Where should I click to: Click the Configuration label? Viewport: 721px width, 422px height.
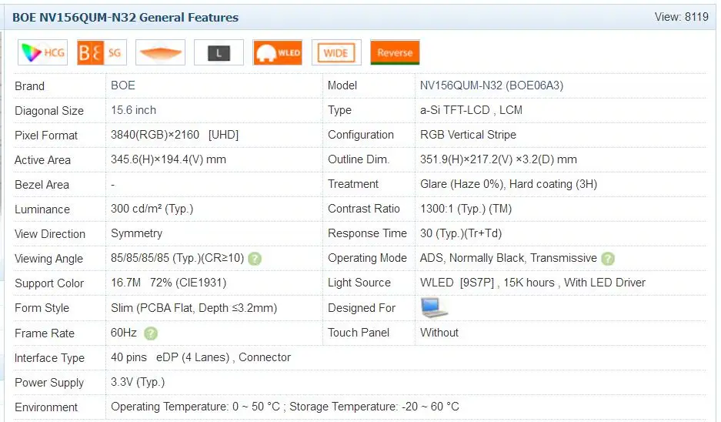(360, 135)
